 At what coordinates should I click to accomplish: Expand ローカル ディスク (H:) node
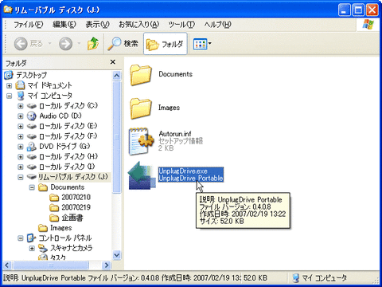point(21,157)
